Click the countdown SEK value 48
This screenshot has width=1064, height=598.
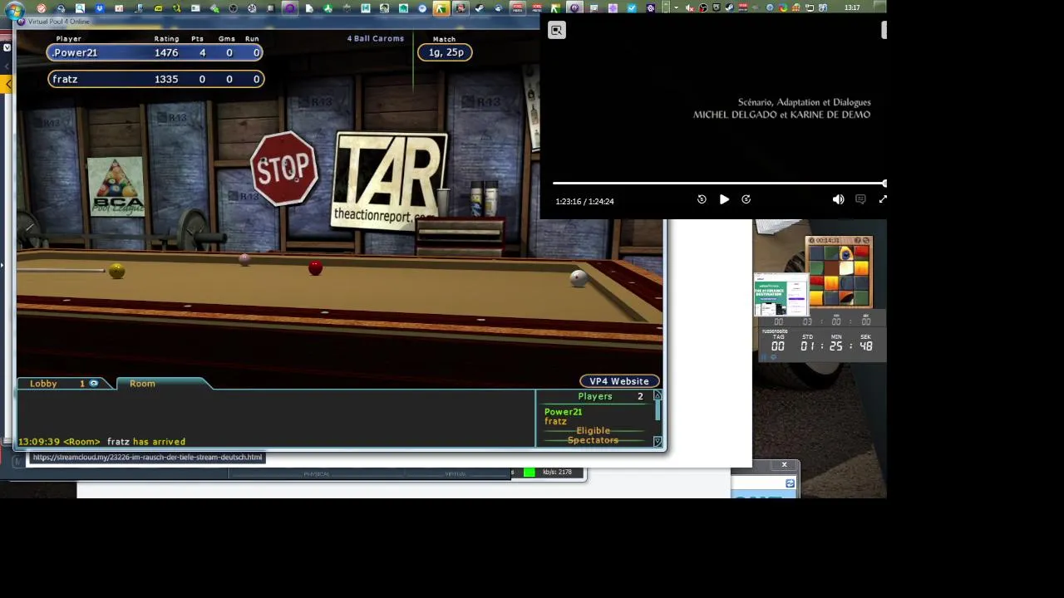tap(865, 346)
